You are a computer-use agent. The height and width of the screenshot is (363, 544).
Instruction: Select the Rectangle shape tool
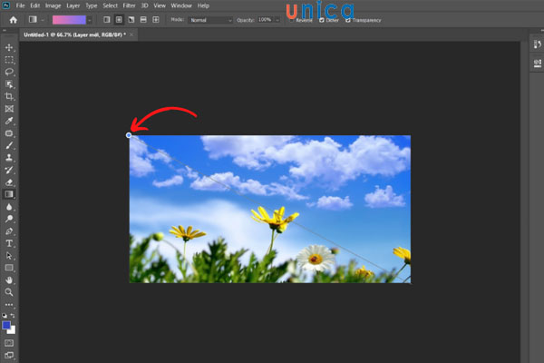coord(9,268)
